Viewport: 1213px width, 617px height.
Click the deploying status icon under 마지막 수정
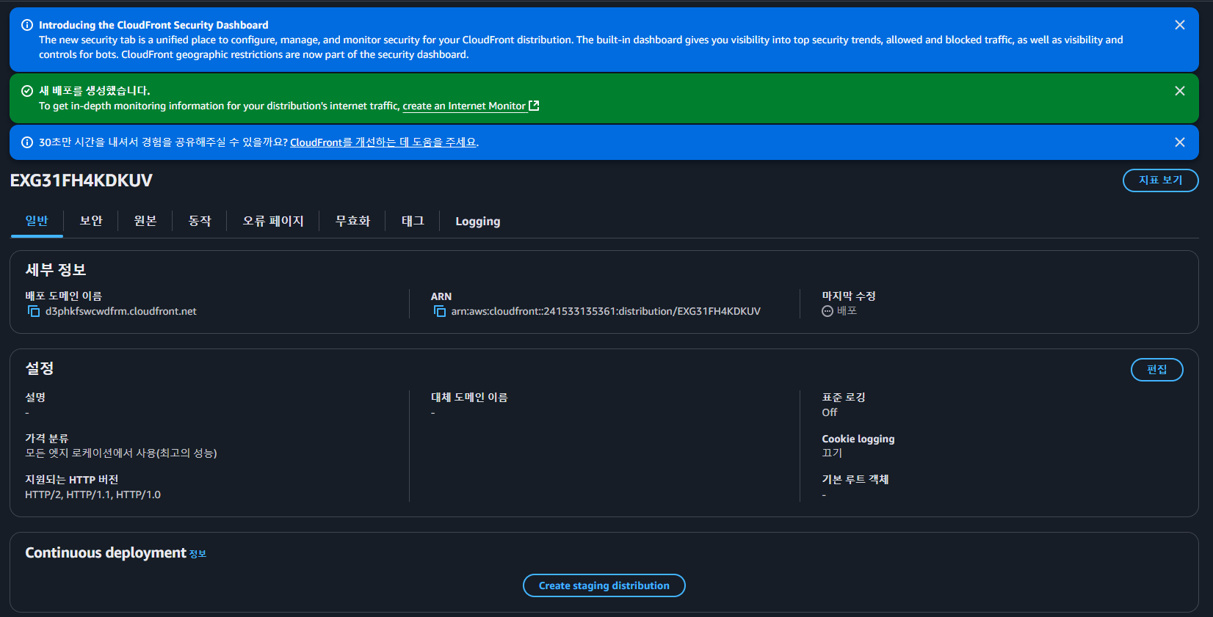point(828,311)
